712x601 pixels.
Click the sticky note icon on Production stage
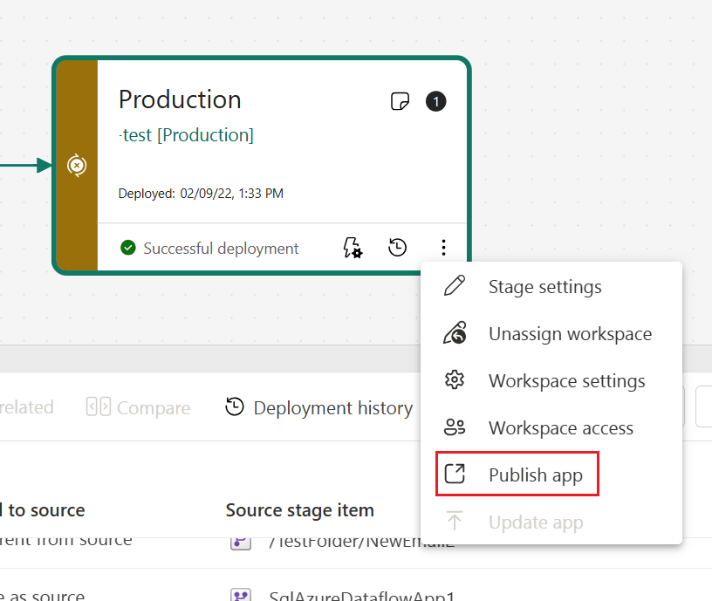[399, 102]
